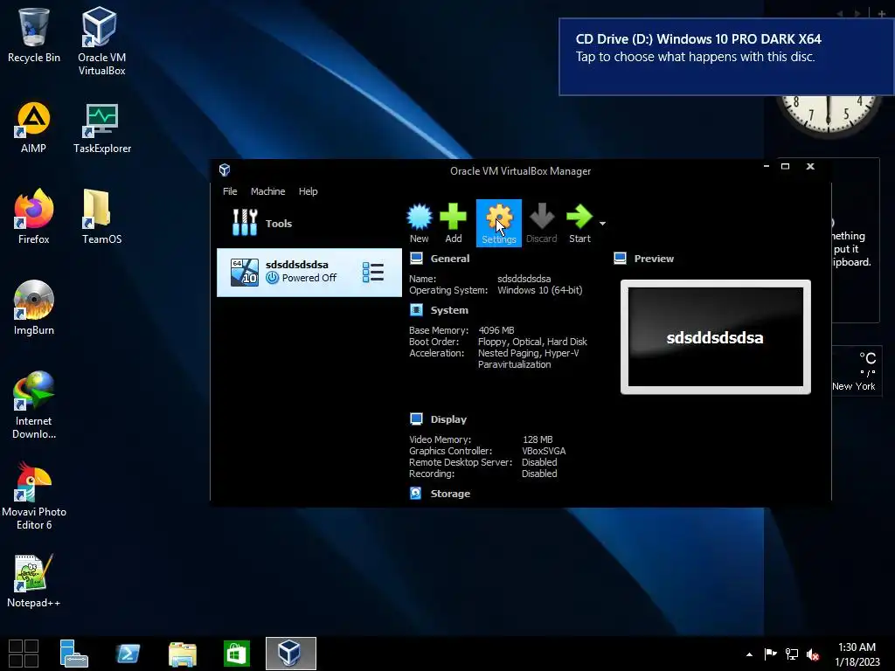Click the network tray icon
The image size is (895, 671).
point(792,654)
